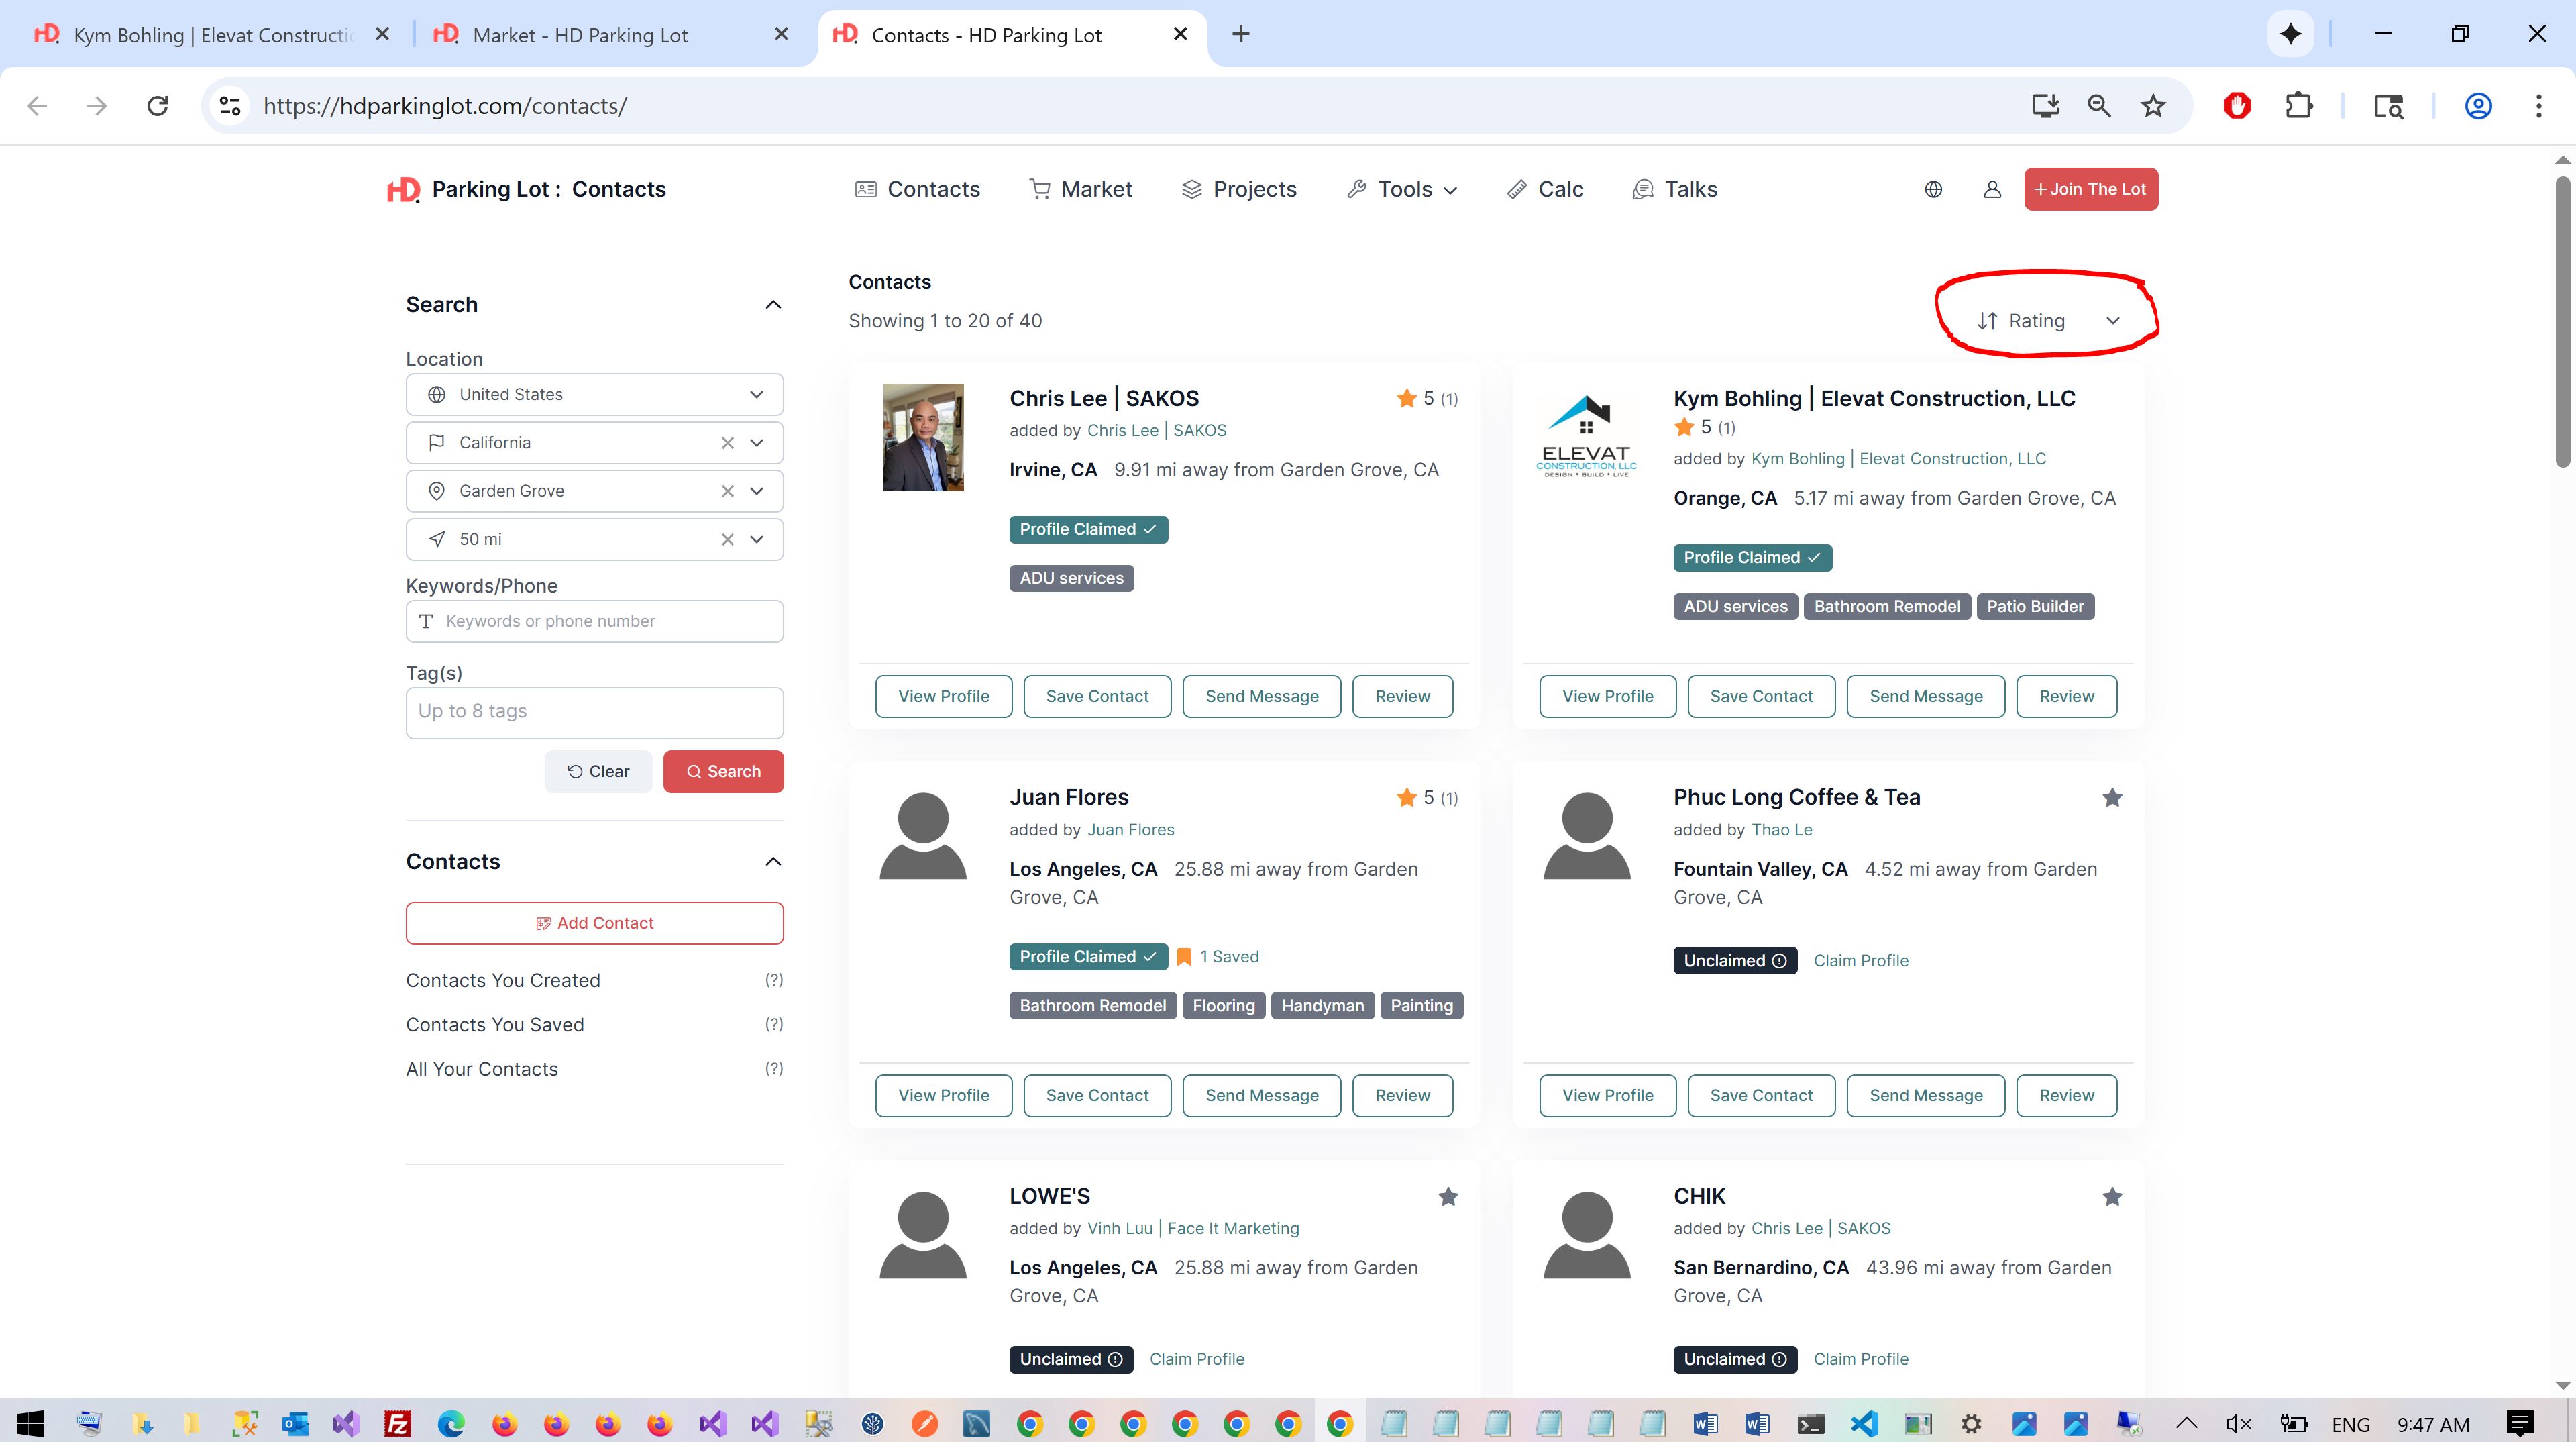Viewport: 2576px width, 1442px height.
Task: Click Add Contact button
Action: 594,923
